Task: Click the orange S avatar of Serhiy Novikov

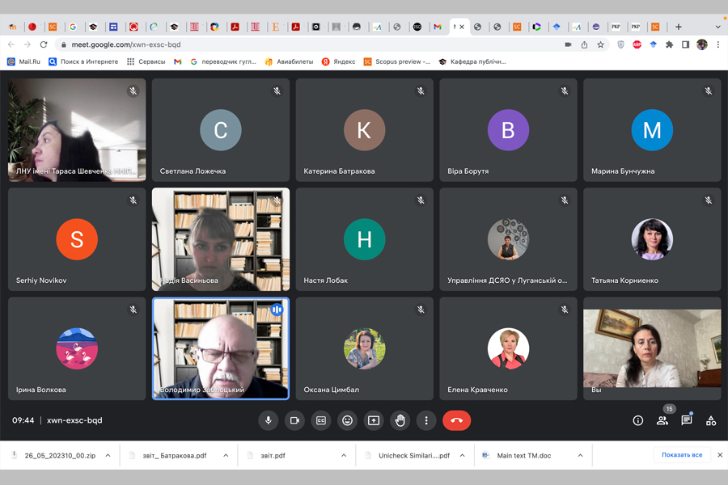Action: (77, 239)
